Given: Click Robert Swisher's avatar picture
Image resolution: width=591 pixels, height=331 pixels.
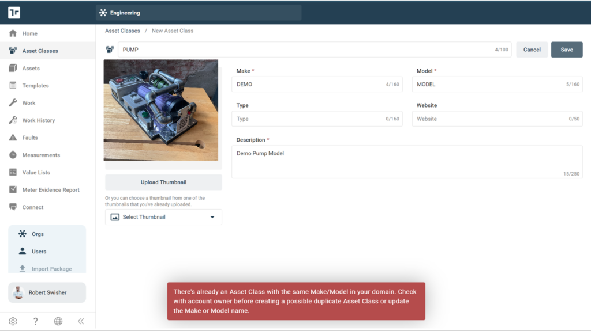Looking at the screenshot, I should [18, 292].
